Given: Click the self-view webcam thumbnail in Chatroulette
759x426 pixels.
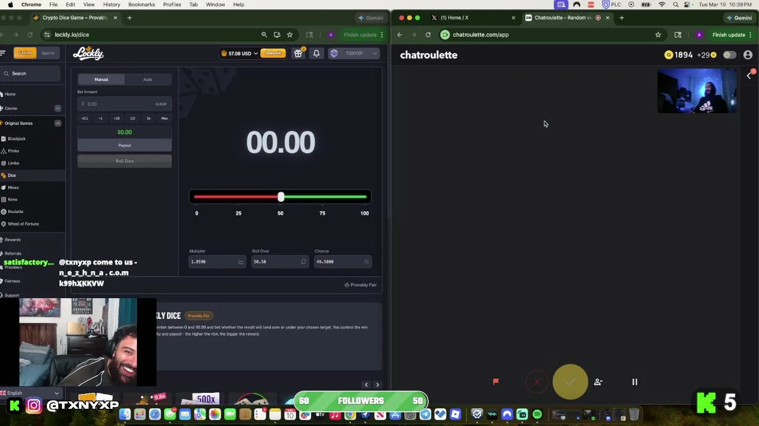Looking at the screenshot, I should pyautogui.click(x=697, y=91).
